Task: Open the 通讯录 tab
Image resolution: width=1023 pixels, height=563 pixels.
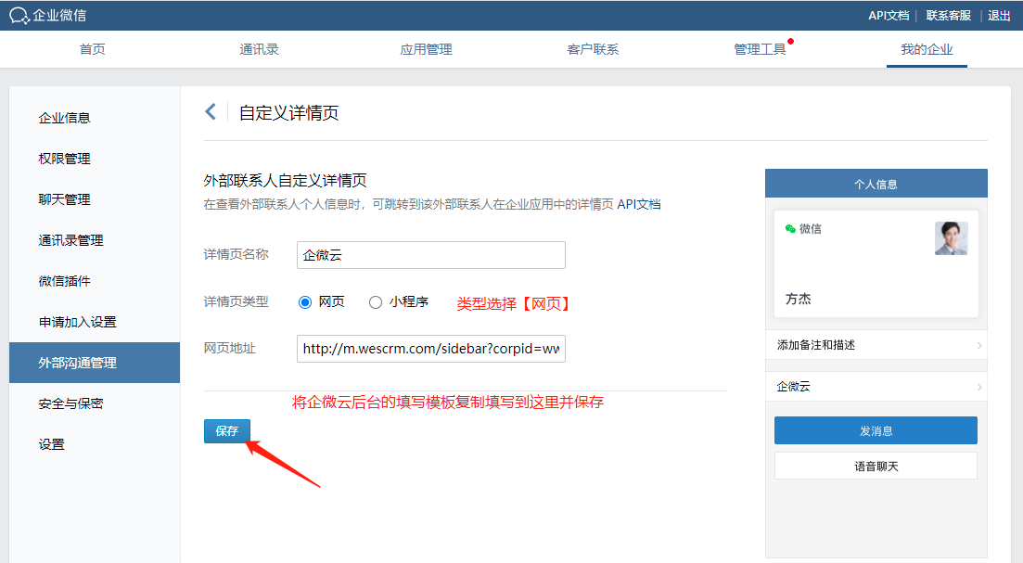Action: pos(259,49)
